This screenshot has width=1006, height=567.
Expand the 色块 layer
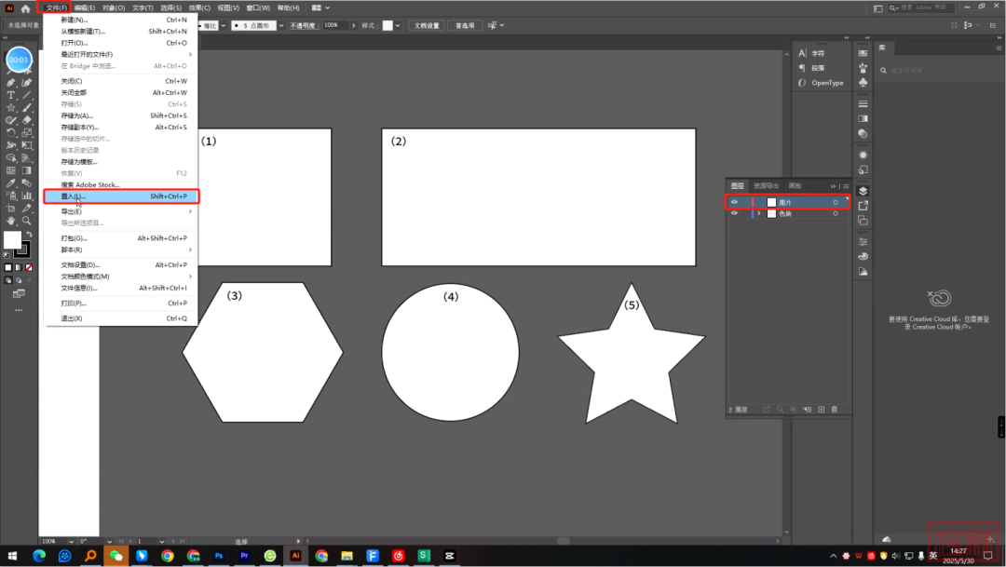click(759, 213)
